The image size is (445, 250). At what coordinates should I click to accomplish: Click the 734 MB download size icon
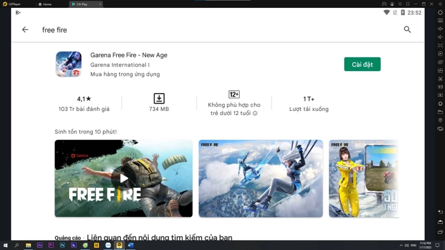coord(159,98)
